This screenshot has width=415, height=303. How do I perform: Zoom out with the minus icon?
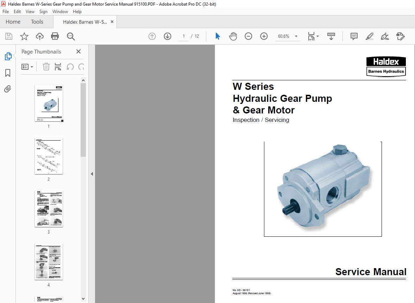coord(248,36)
